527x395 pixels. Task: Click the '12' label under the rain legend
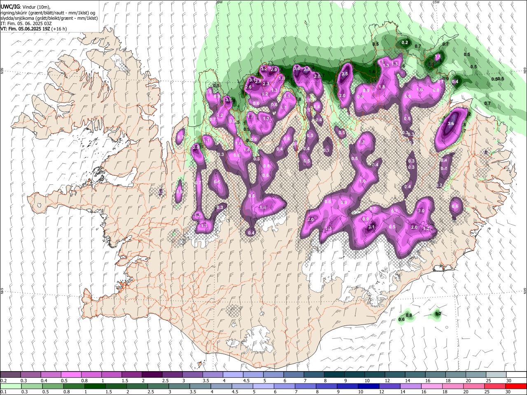tap(382, 392)
